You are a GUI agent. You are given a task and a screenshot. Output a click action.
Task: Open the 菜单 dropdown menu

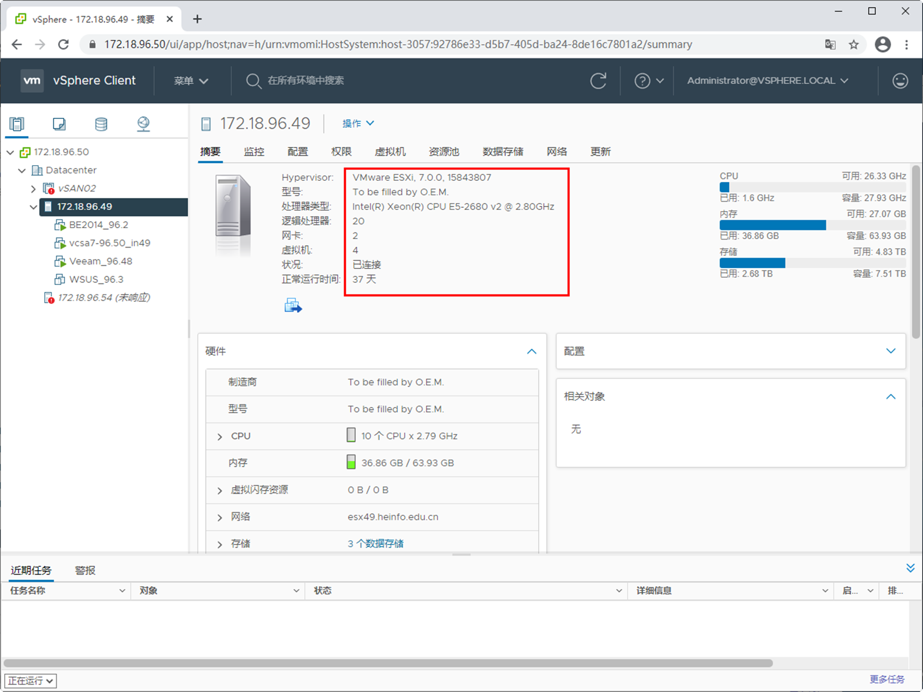(191, 81)
